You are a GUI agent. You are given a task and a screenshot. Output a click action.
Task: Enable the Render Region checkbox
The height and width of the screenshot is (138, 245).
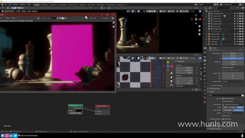tap(223, 67)
